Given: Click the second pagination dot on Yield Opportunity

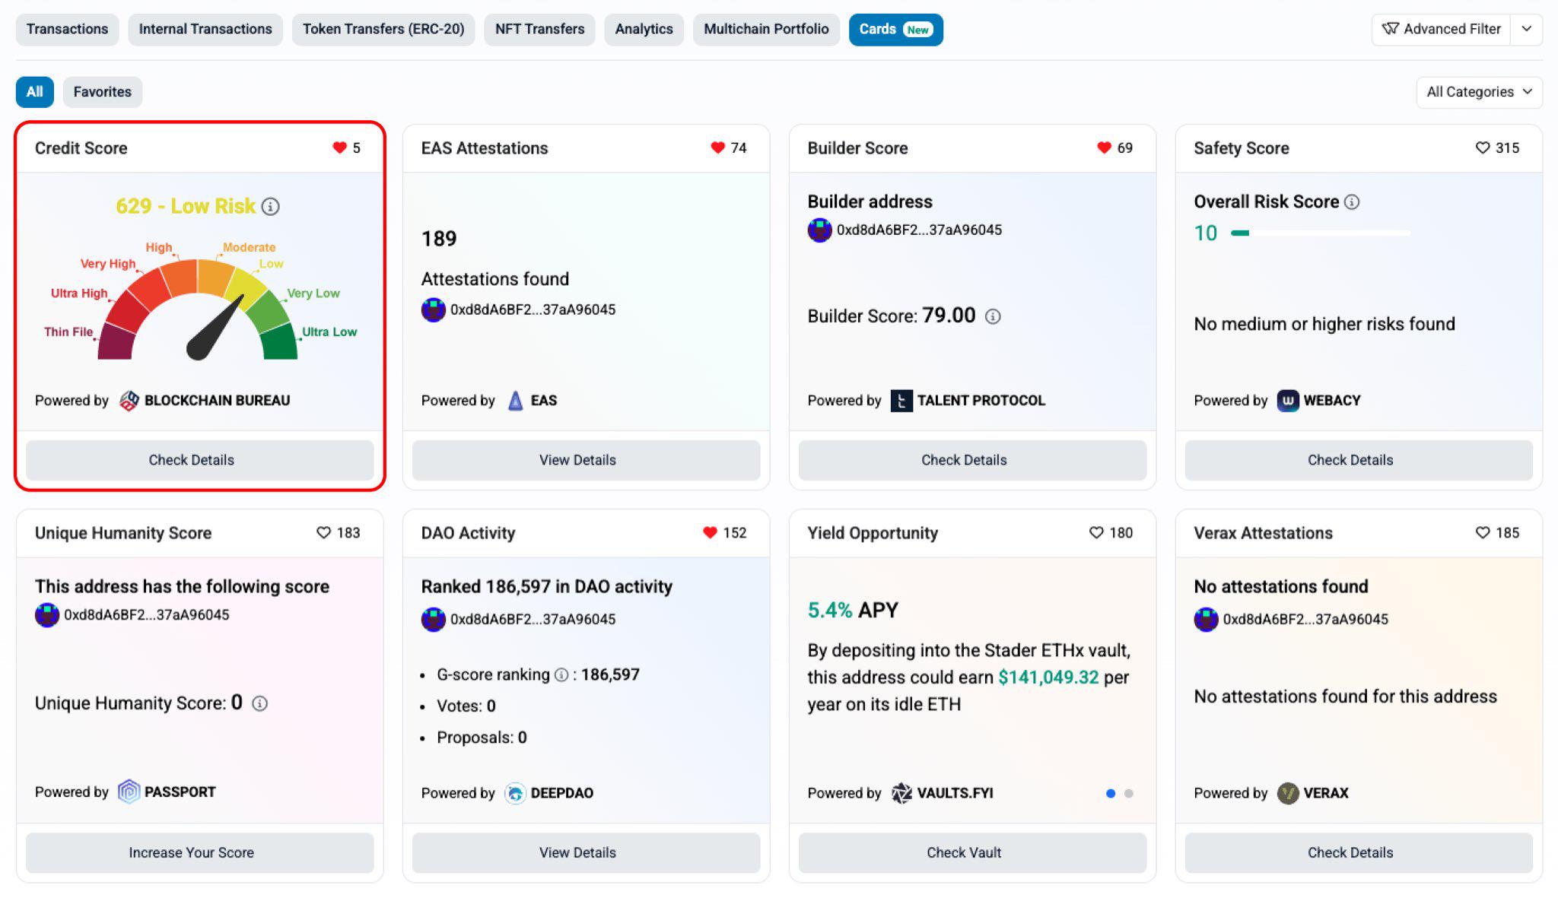Looking at the screenshot, I should click(x=1130, y=793).
